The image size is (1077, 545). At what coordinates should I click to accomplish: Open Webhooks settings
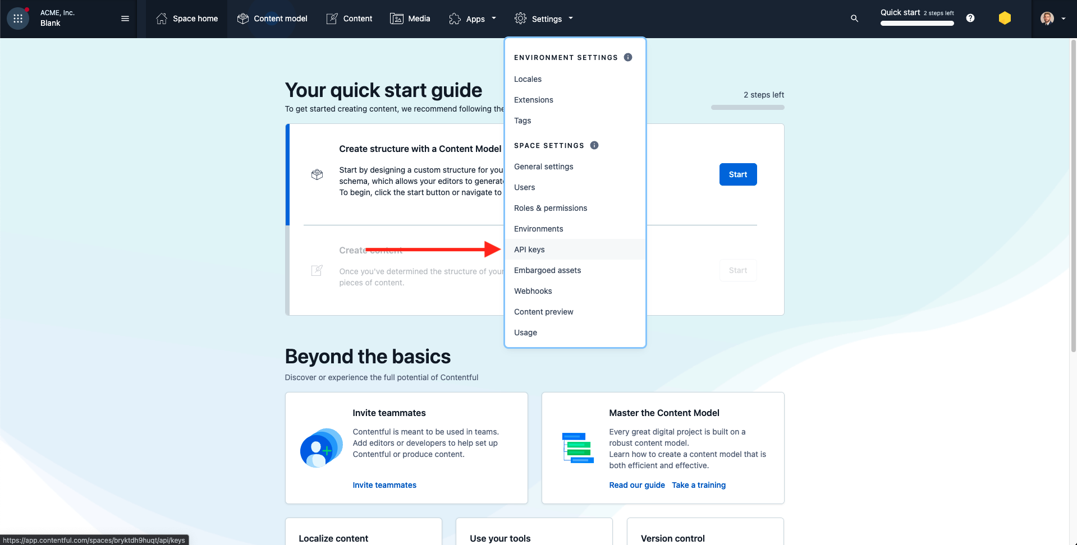[575, 291]
